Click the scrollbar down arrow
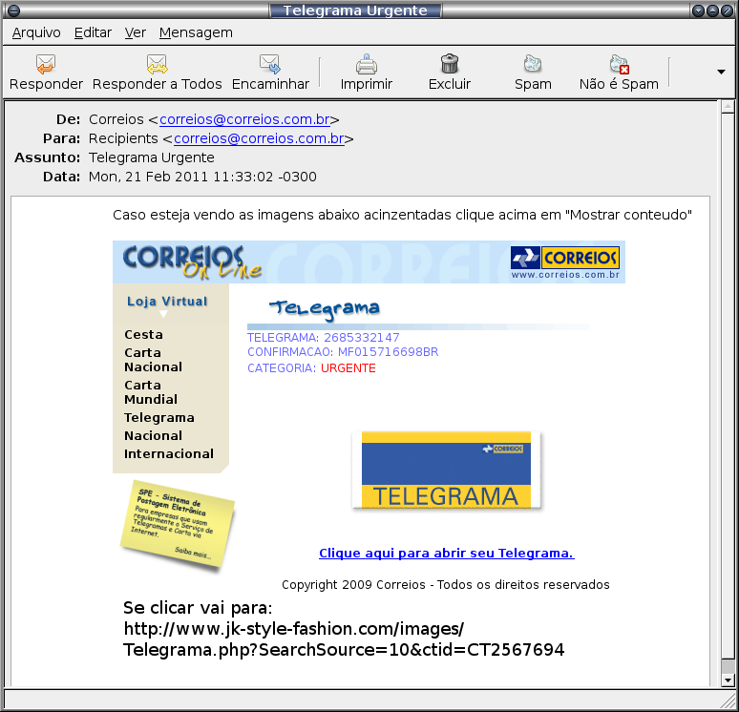The width and height of the screenshot is (739, 712). [x=728, y=680]
